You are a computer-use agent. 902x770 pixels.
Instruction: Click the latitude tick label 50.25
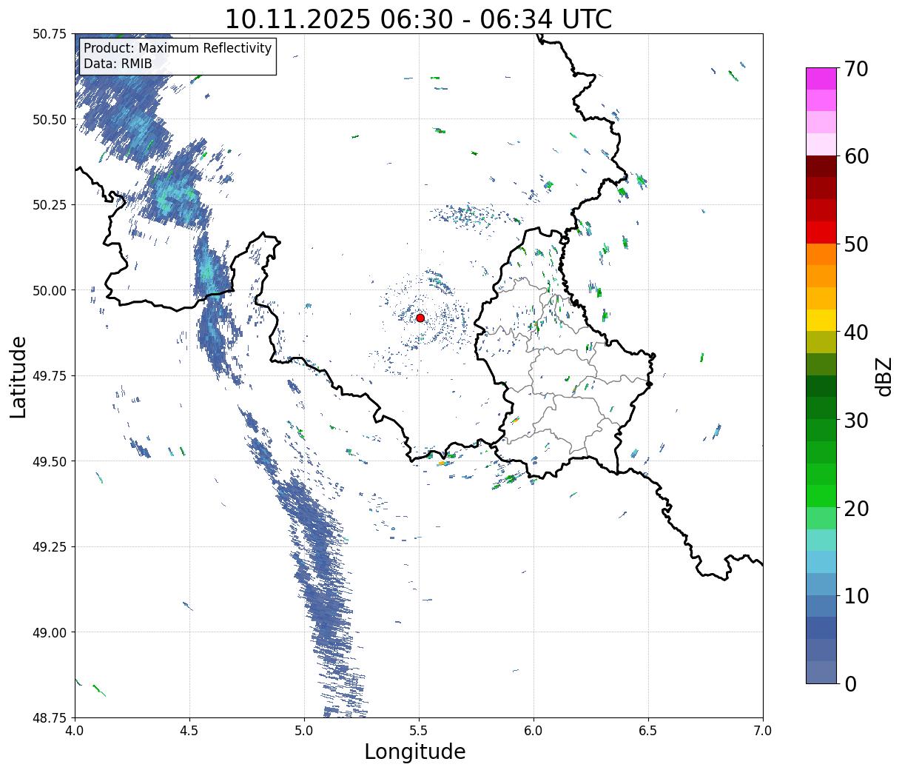50,205
